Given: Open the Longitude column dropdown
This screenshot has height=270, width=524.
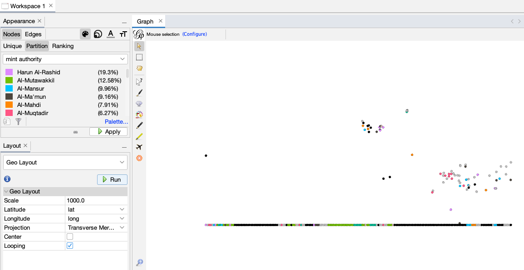Looking at the screenshot, I should [96, 218].
